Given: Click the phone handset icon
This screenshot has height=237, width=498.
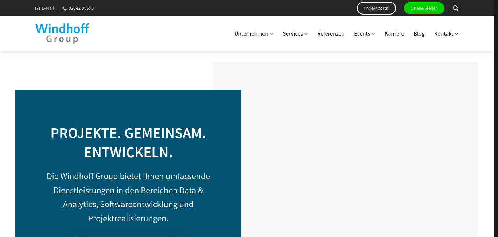Looking at the screenshot, I should point(65,8).
